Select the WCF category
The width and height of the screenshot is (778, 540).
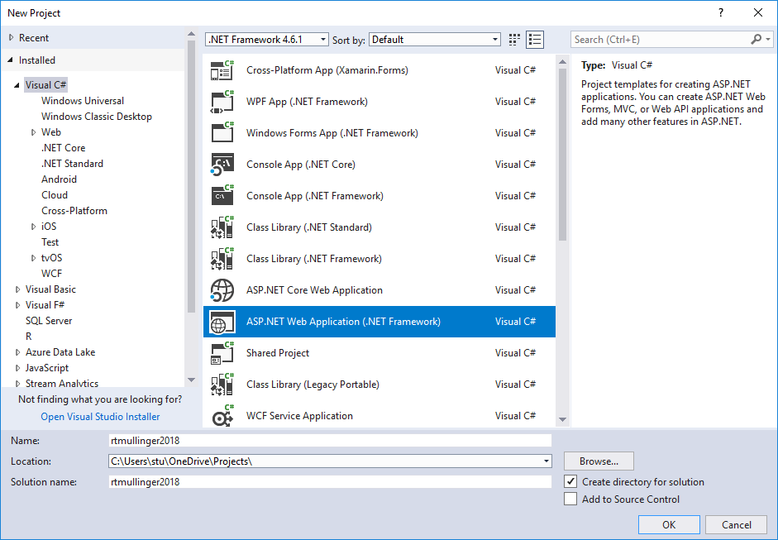pyautogui.click(x=51, y=274)
